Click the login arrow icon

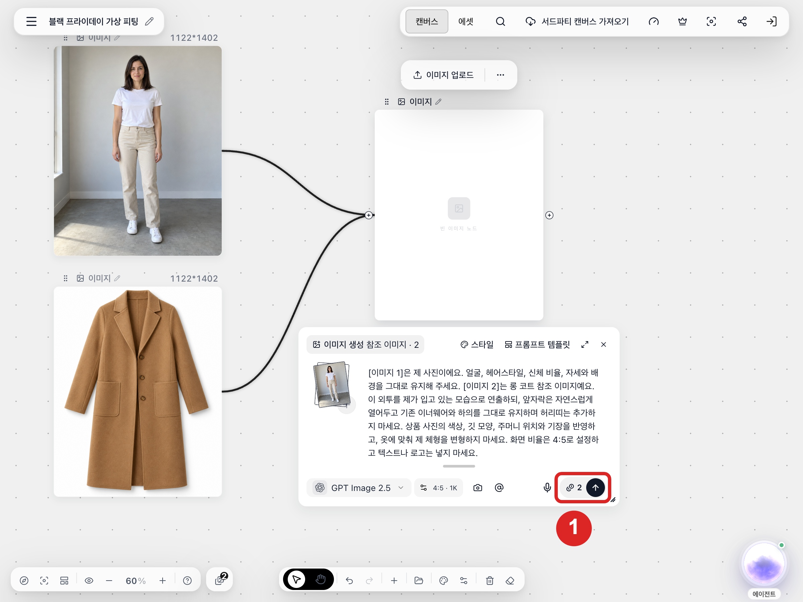(x=772, y=21)
